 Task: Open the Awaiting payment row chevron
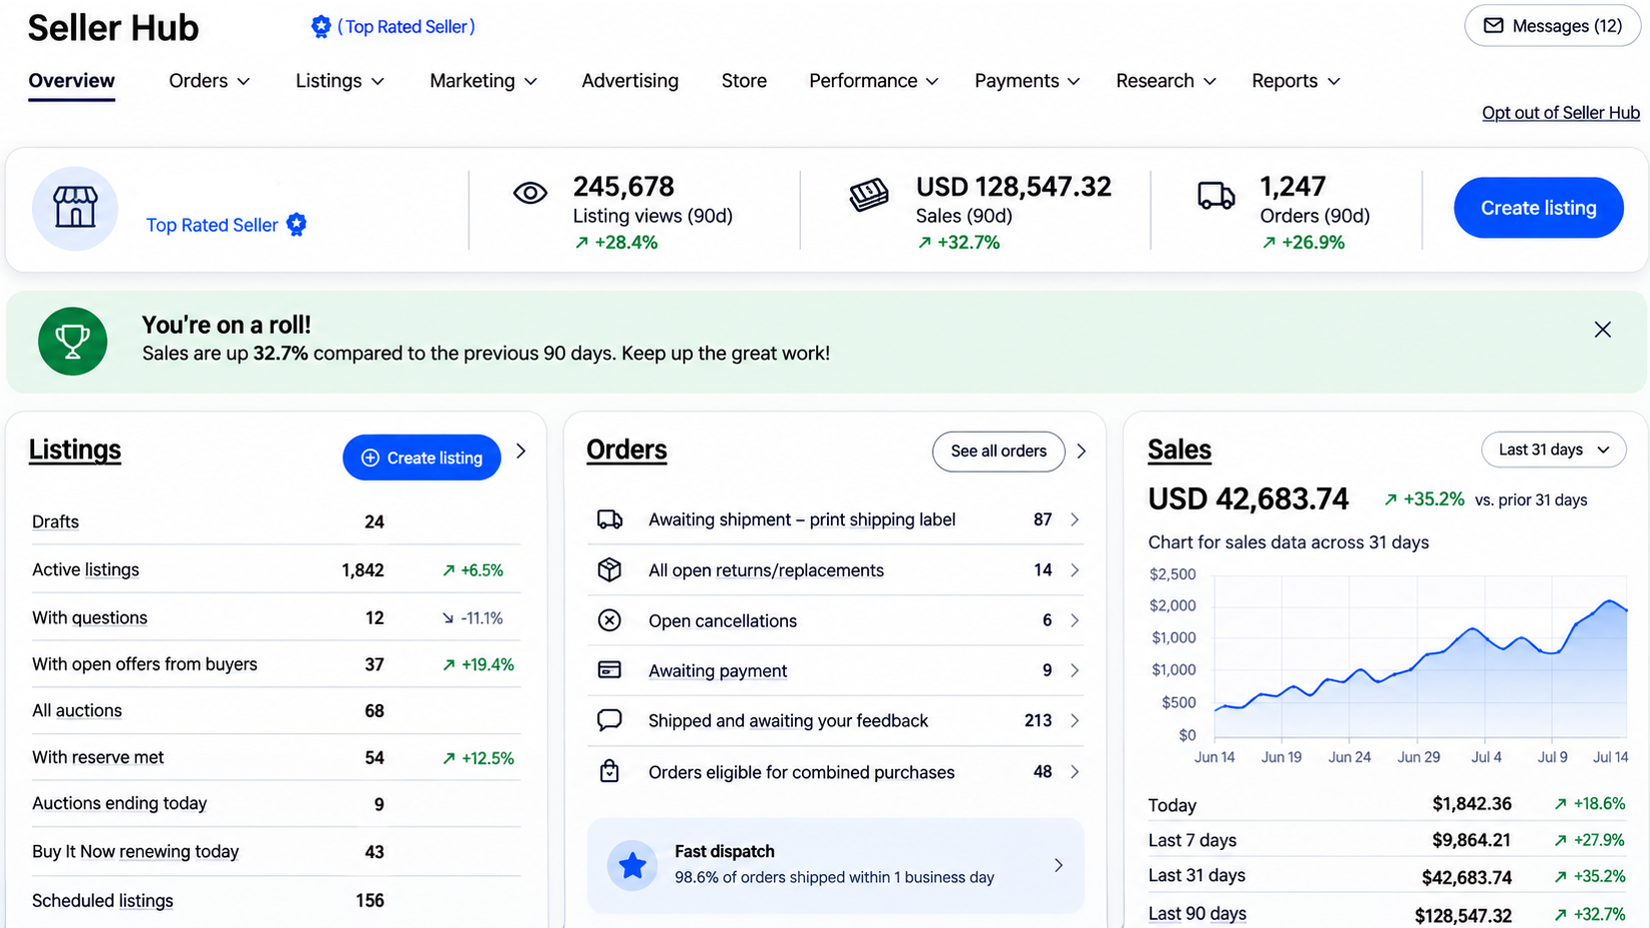1075,670
